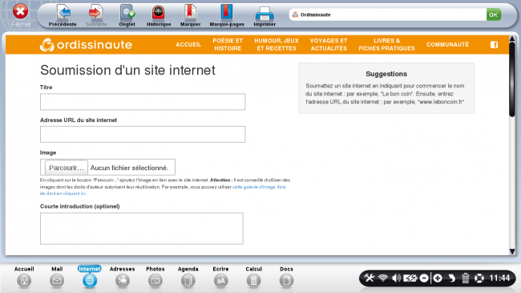Open the Docs app
Viewport: 521px width, 293px height.
pos(286,277)
